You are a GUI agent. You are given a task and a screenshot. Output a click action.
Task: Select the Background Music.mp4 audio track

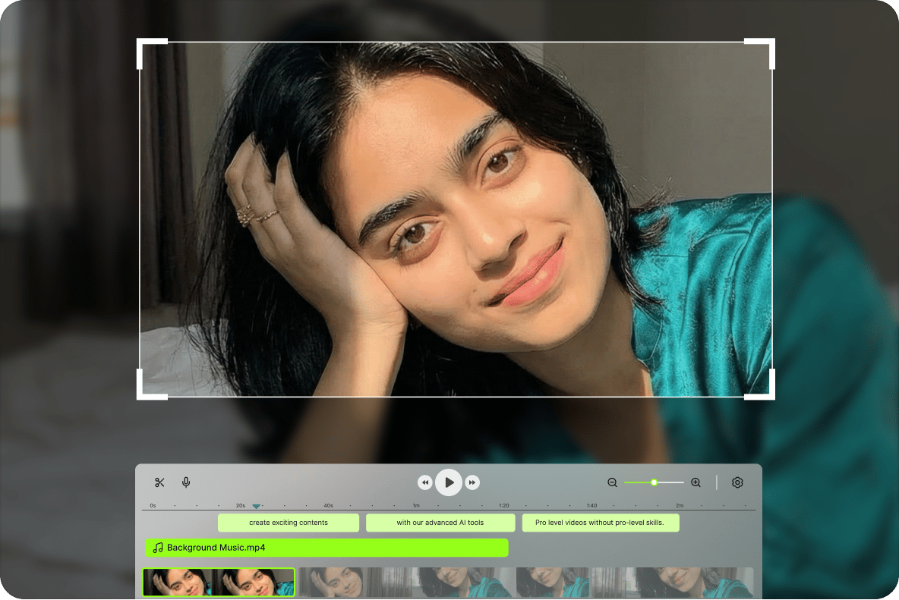[x=326, y=548]
